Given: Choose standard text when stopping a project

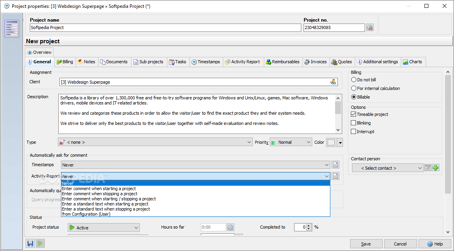Looking at the screenshot, I should [196, 209].
